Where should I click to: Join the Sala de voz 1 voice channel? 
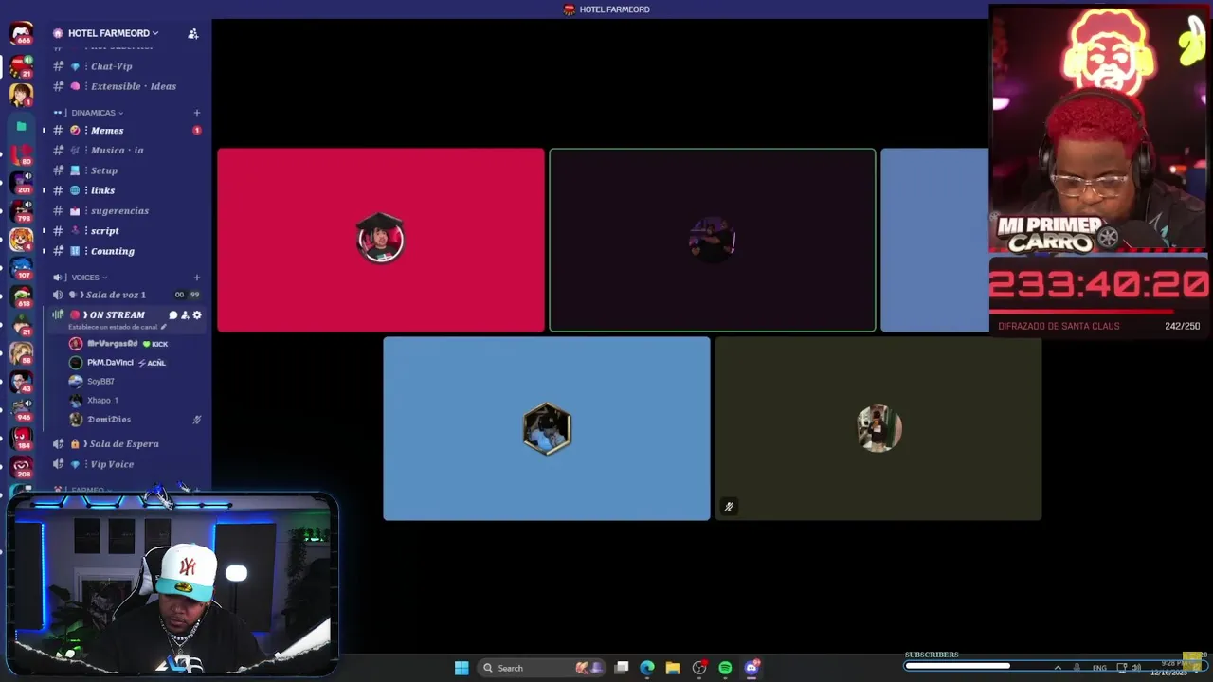(x=116, y=295)
